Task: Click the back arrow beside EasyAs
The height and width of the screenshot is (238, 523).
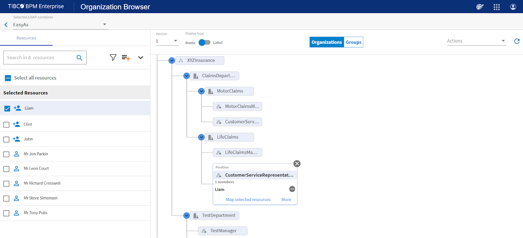Action: (x=6, y=25)
